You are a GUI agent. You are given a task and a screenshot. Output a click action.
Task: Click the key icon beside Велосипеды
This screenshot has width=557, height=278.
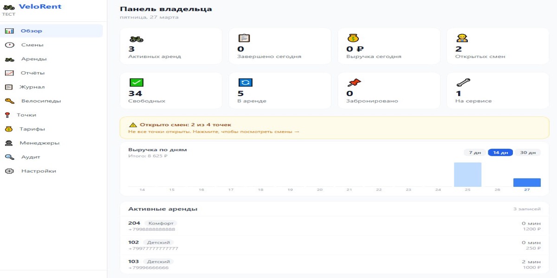[x=9, y=101]
